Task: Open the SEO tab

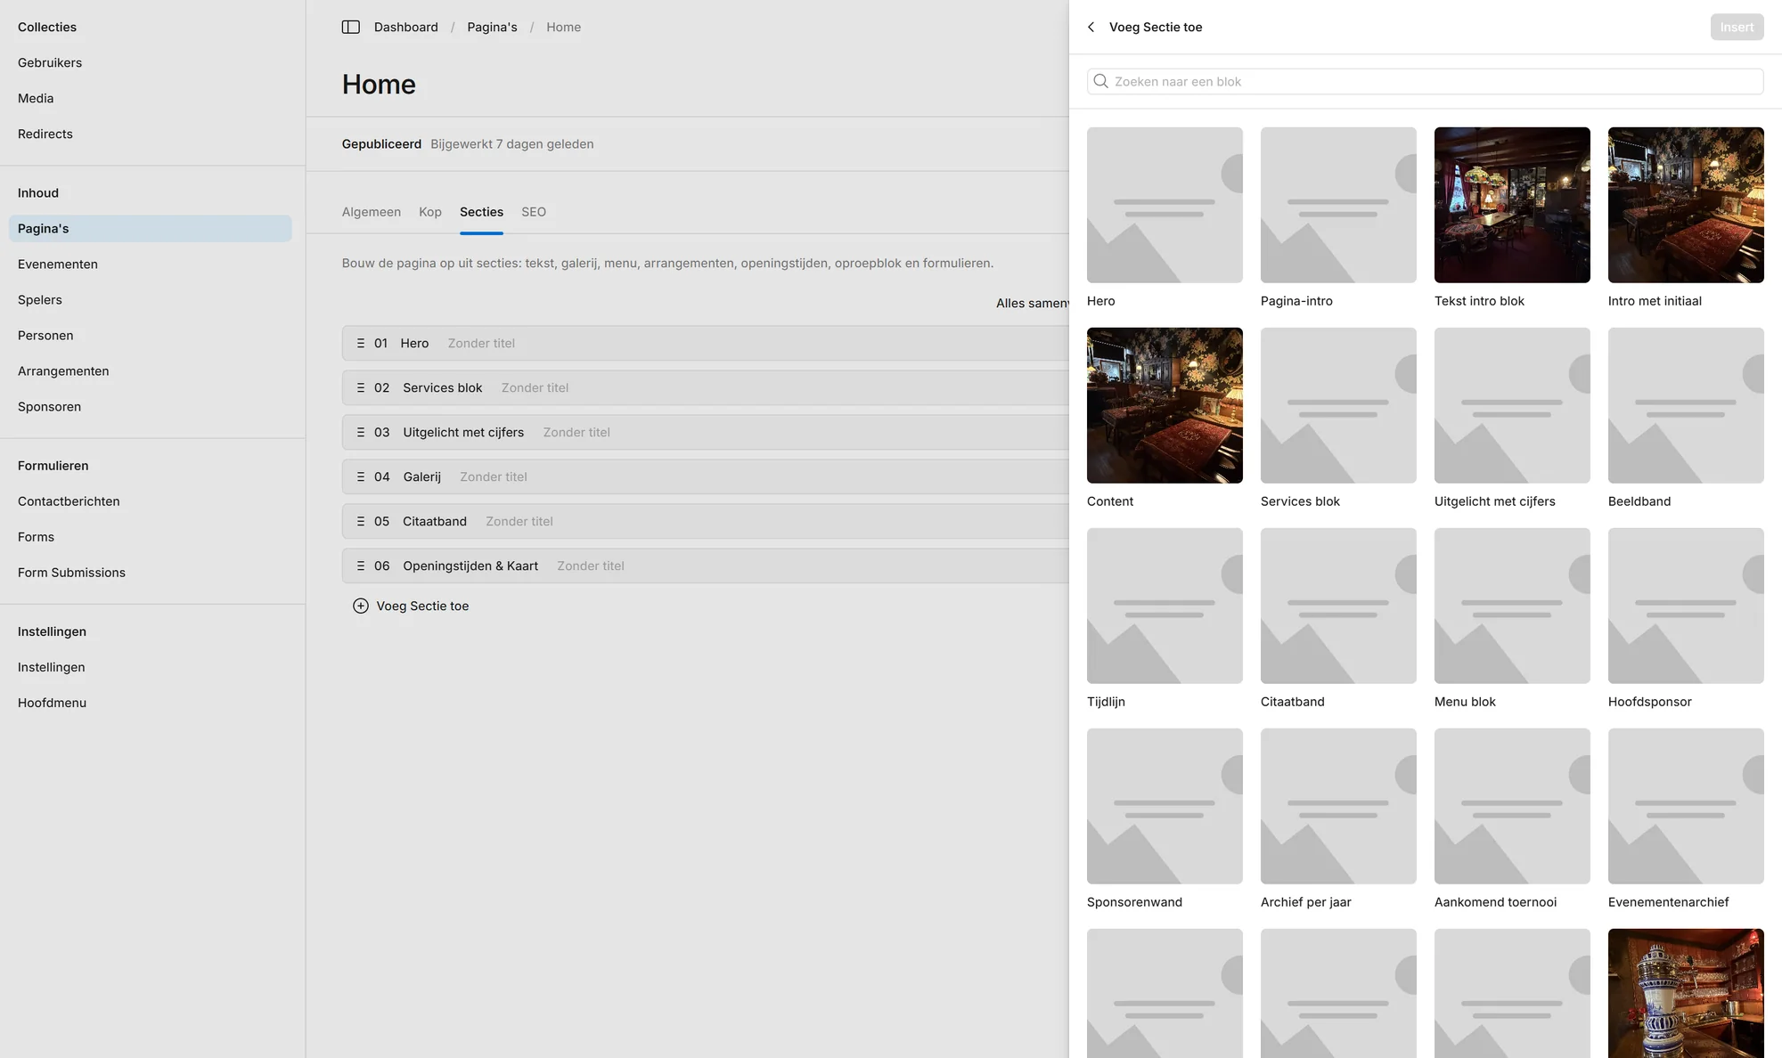Action: (x=534, y=212)
